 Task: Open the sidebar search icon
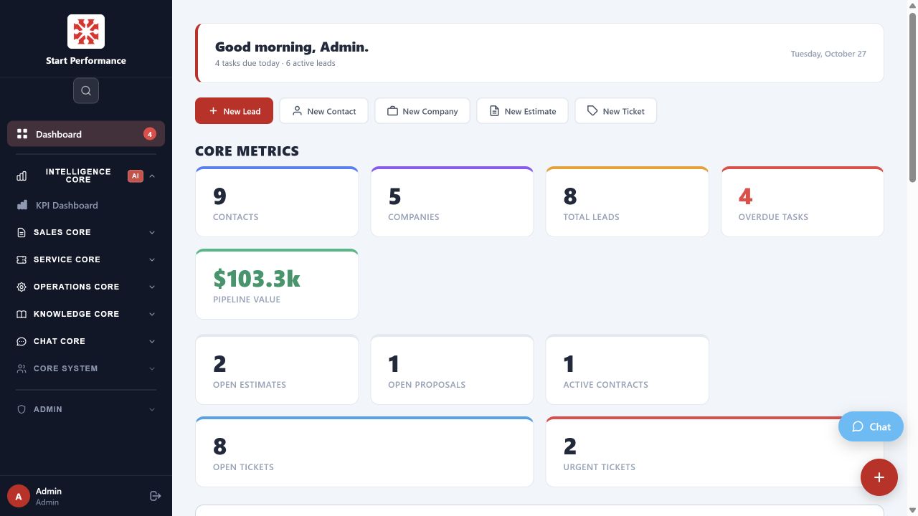(x=86, y=90)
